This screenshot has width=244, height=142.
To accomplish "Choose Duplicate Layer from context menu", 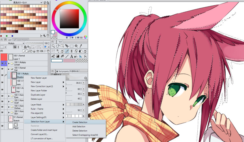I will pyautogui.click(x=38, y=95).
